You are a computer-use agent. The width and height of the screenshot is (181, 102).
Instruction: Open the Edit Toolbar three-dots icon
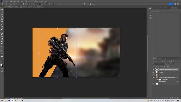point(2,61)
